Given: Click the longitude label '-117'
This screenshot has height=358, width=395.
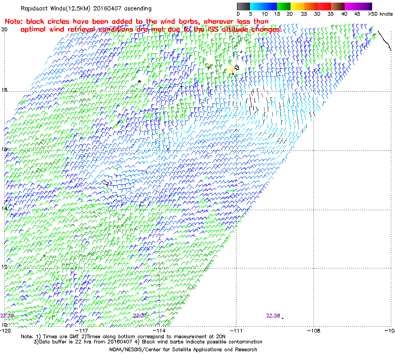Looking at the screenshot, I should tap(82, 330).
